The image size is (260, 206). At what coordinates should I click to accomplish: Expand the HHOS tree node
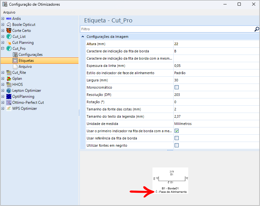click(3, 84)
